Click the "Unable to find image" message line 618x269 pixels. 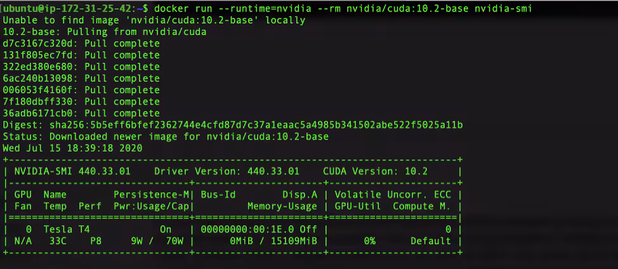[x=154, y=20]
